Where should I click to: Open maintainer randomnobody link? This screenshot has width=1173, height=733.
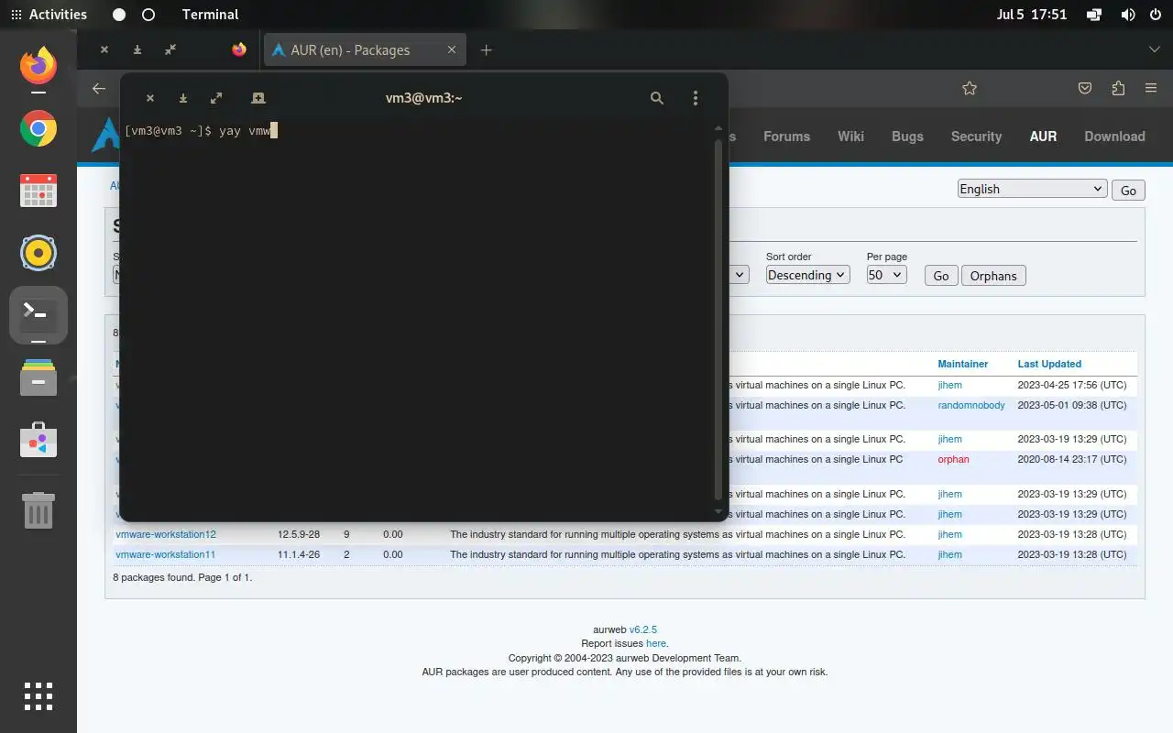tap(971, 405)
